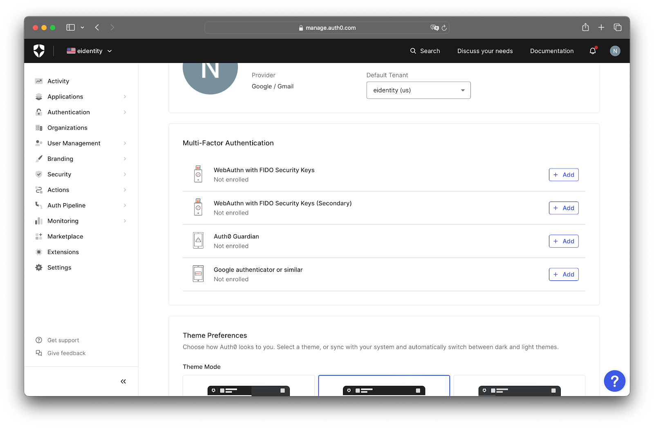Show Safari tab overview
The image size is (654, 428).
[618, 27]
